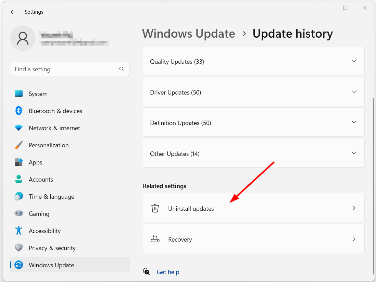Click Windows Update breadcrumb
Viewport: 376px width, 282px height.
pos(189,34)
